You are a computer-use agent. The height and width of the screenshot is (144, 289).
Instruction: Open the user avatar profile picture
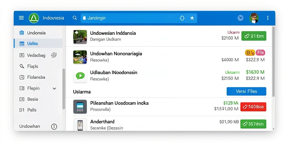(254, 18)
